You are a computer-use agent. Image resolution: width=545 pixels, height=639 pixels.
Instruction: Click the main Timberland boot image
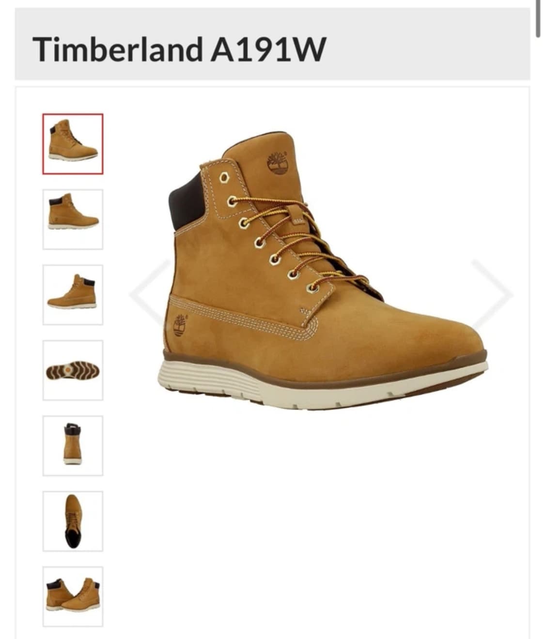click(325, 271)
